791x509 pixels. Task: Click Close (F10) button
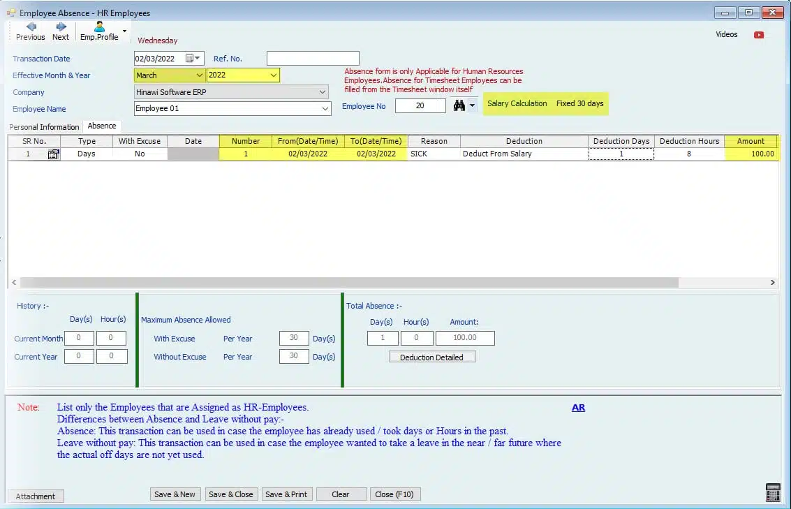click(x=394, y=494)
